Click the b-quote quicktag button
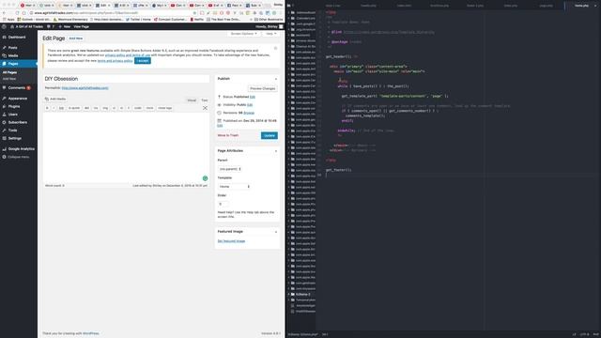The width and height of the screenshot is (601, 338). [x=74, y=108]
